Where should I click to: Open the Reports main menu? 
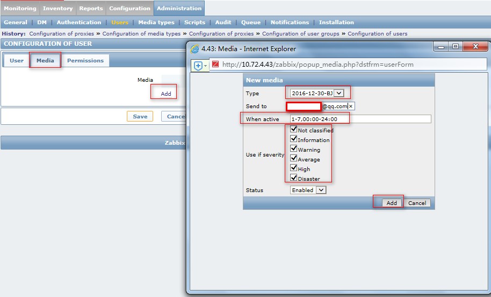point(91,9)
